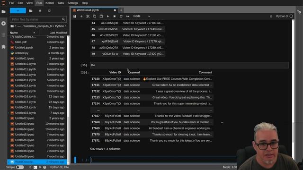Click the Video ID column header
The width and height of the screenshot is (303, 170).
(115, 72)
